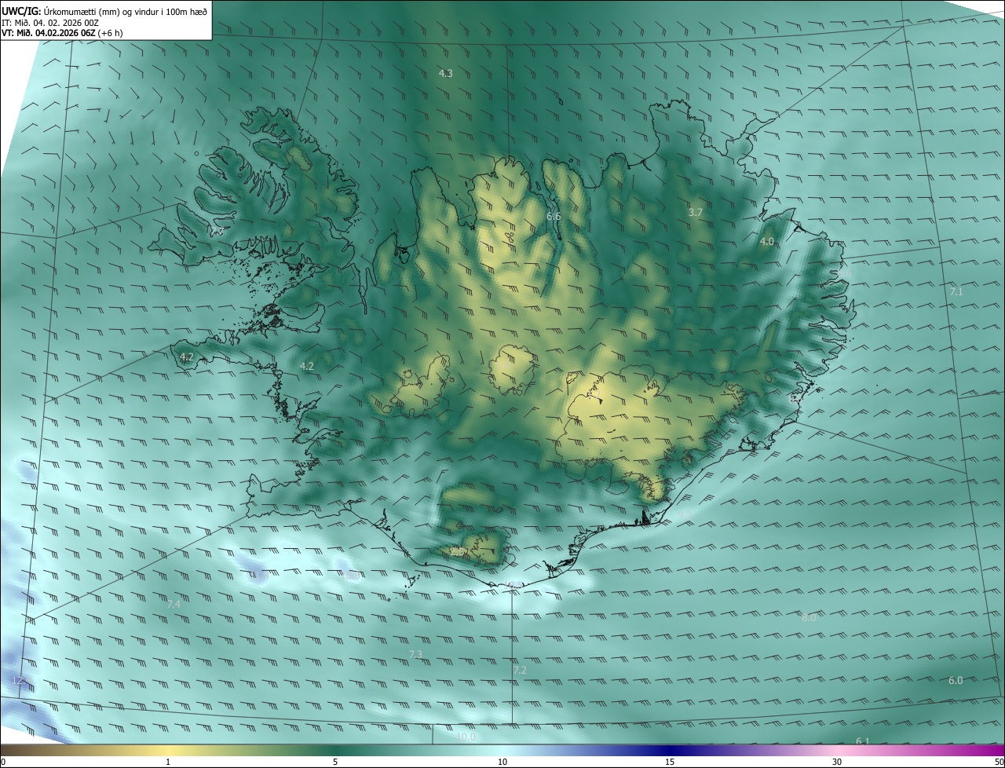Click the 7.1 value label east of Iceland
The height and width of the screenshot is (768, 1005).
click(x=956, y=291)
